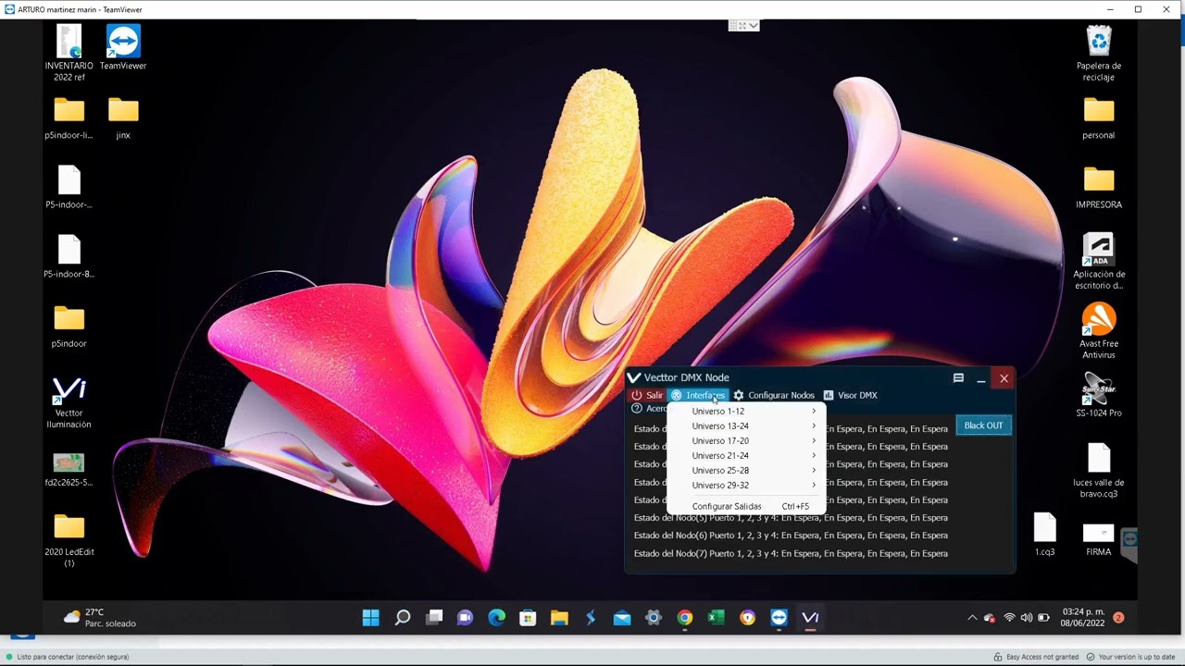The width and height of the screenshot is (1185, 666).
Task: Minimize the Vecttor DMX Node window
Action: [981, 378]
